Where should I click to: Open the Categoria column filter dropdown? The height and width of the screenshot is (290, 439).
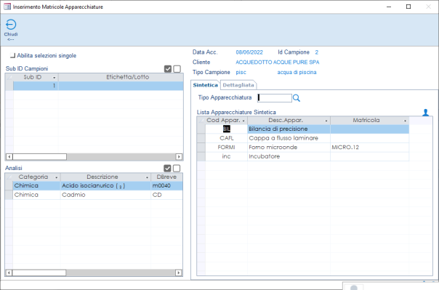(x=56, y=177)
